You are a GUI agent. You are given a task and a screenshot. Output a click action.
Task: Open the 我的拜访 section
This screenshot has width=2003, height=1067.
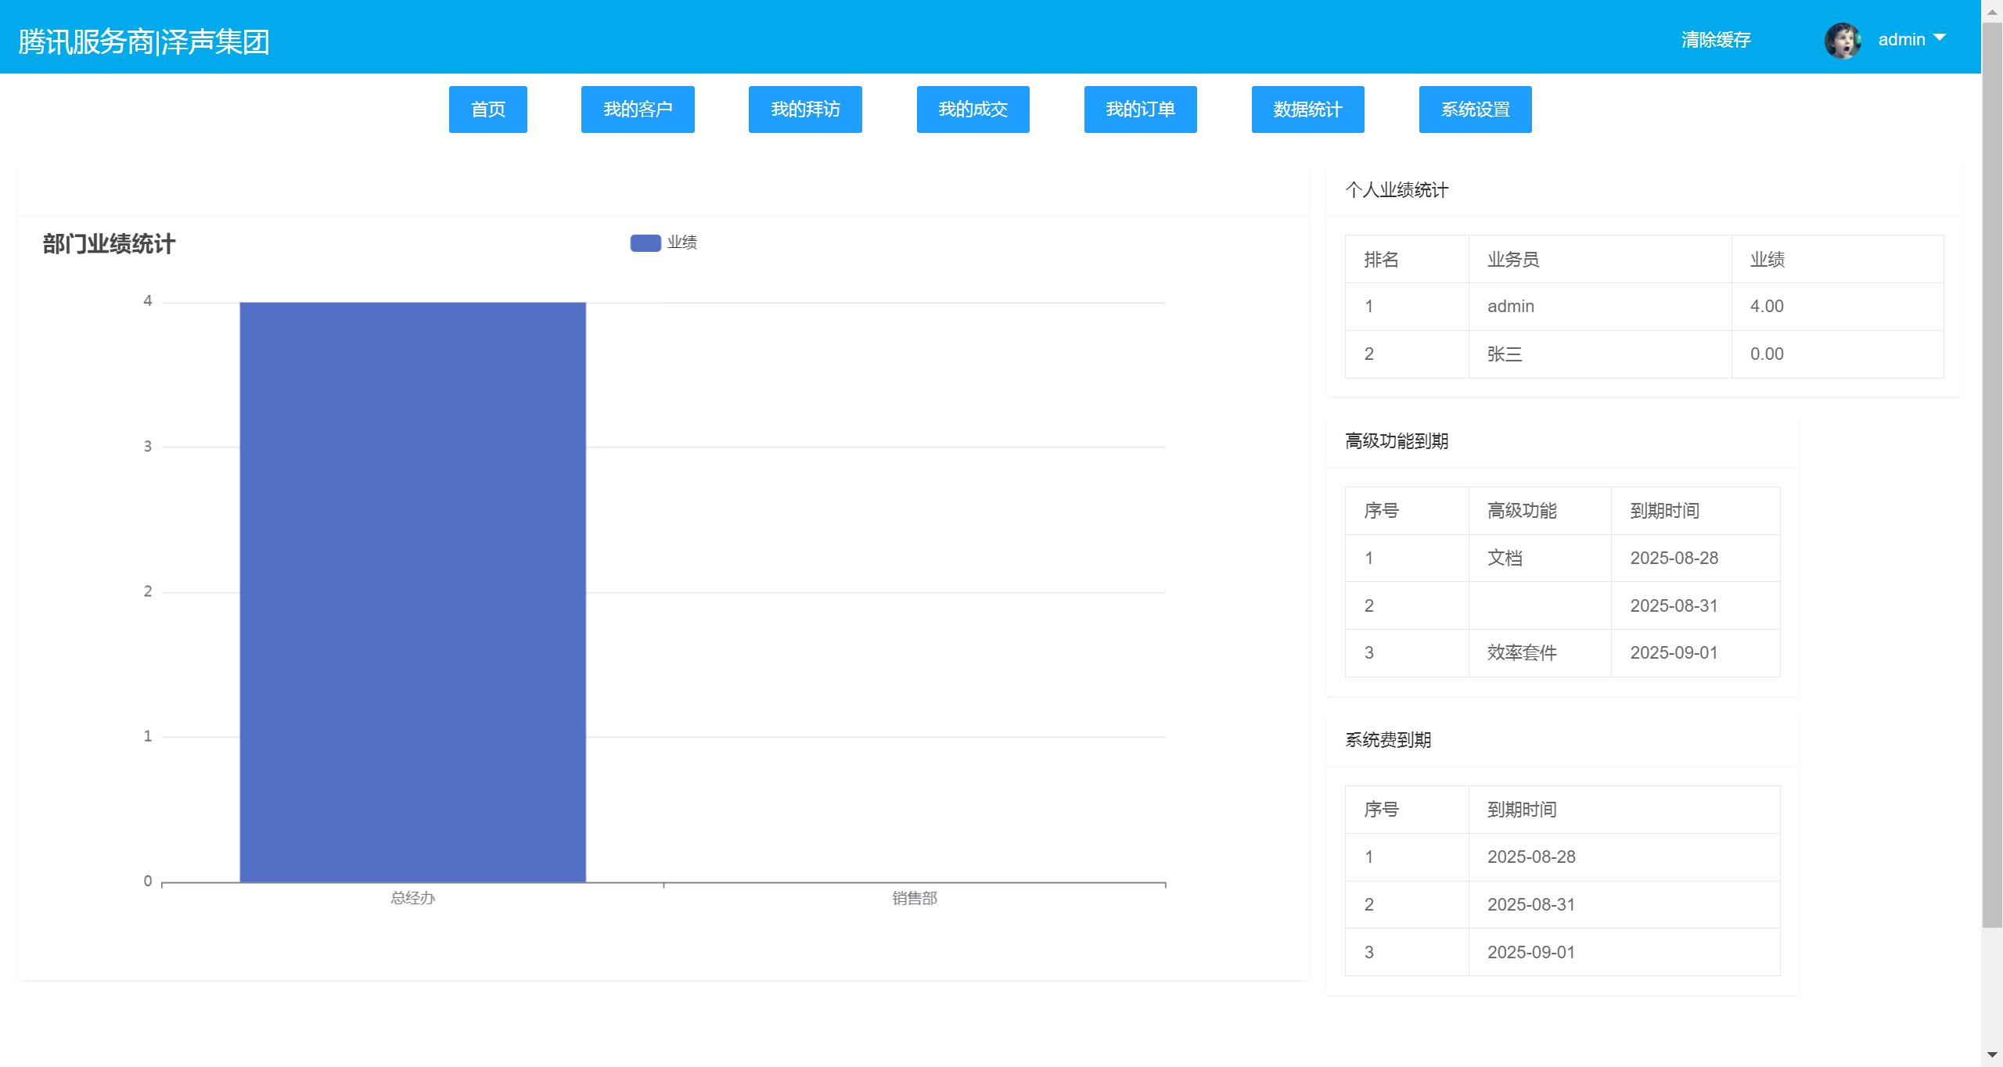[805, 110]
